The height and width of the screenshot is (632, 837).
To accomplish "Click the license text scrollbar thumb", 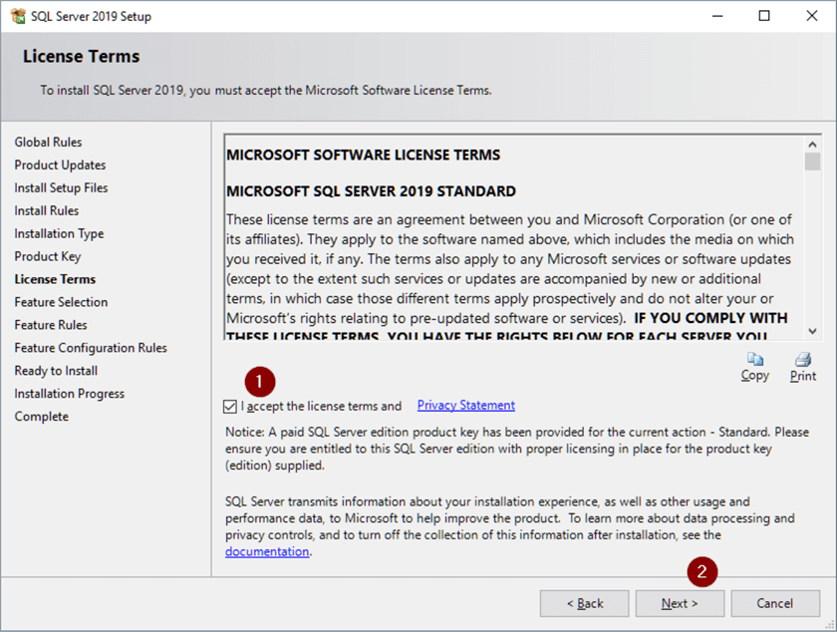I will pos(812,162).
